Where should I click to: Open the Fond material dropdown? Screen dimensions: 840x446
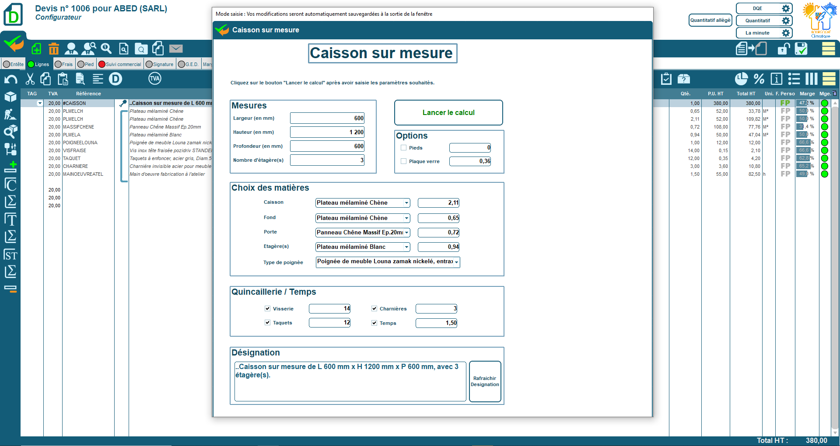406,218
